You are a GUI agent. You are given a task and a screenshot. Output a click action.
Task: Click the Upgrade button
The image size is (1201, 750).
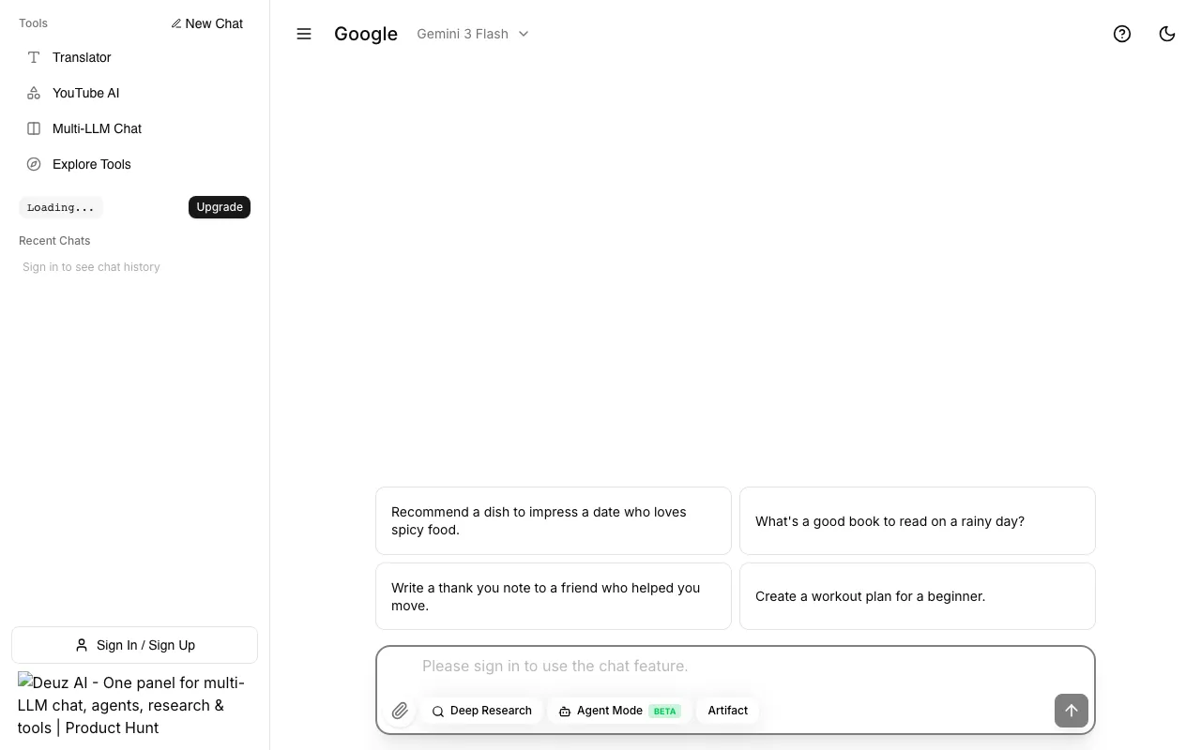[x=220, y=207]
